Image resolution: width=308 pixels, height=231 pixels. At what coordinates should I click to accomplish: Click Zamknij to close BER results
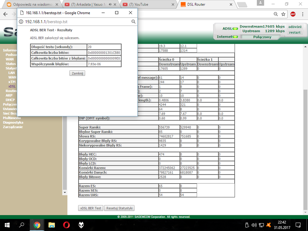coord(77,73)
